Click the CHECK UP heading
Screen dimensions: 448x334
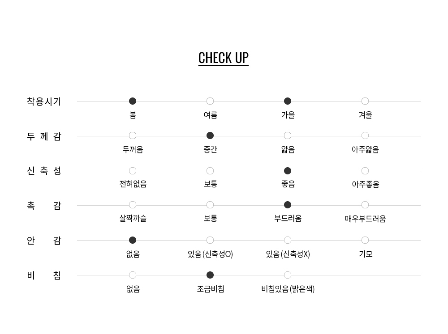224,58
